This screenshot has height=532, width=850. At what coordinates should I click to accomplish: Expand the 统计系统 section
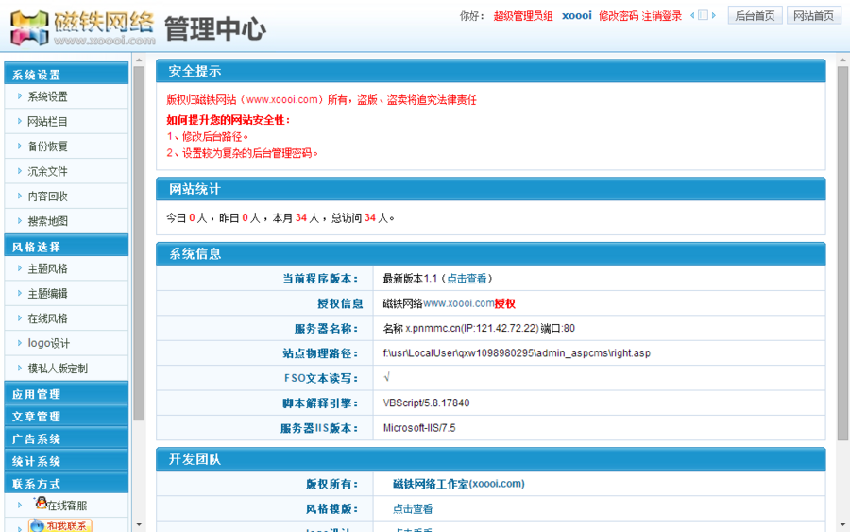point(66,460)
